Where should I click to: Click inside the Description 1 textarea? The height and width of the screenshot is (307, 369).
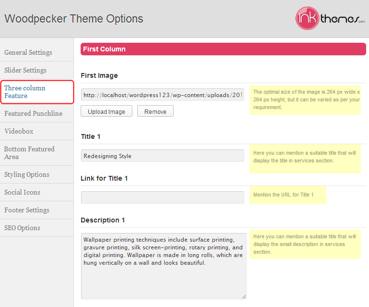164,266
